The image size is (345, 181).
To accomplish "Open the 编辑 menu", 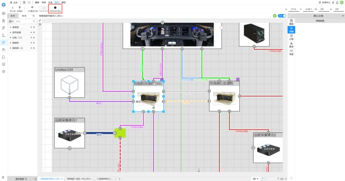I will tap(37, 2).
